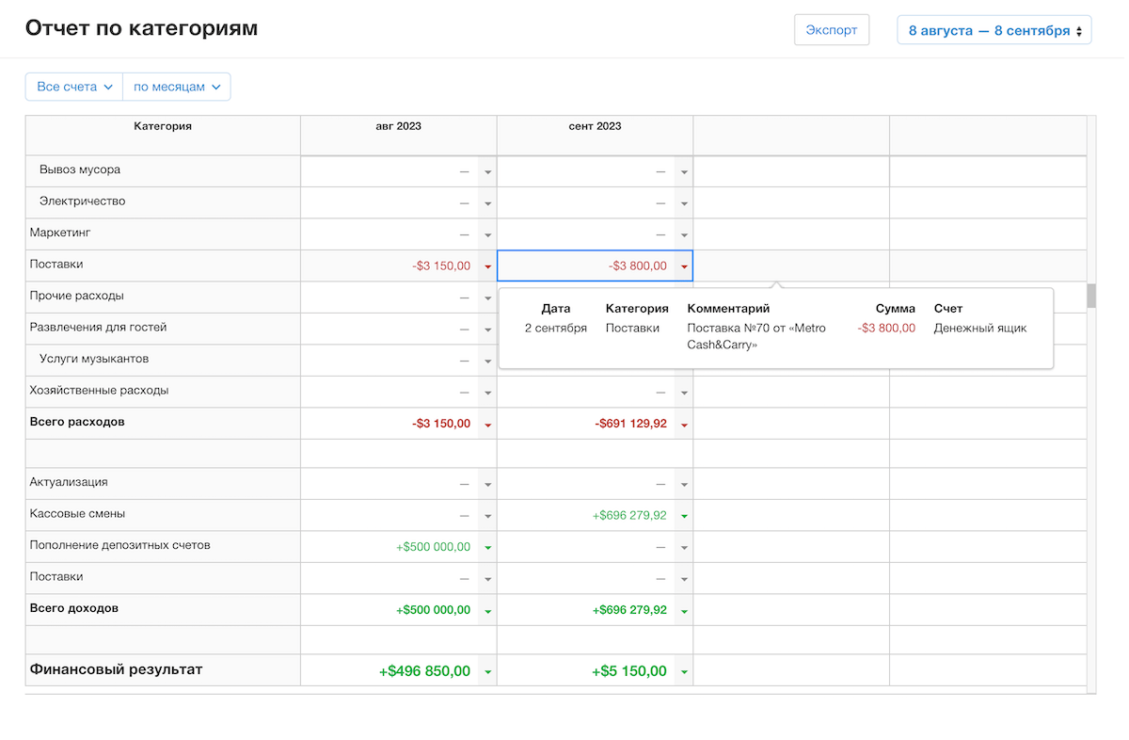This screenshot has height=740, width=1129.
Task: Click green arrow beside Финансовый результат +$5 150,00
Action: tap(684, 672)
